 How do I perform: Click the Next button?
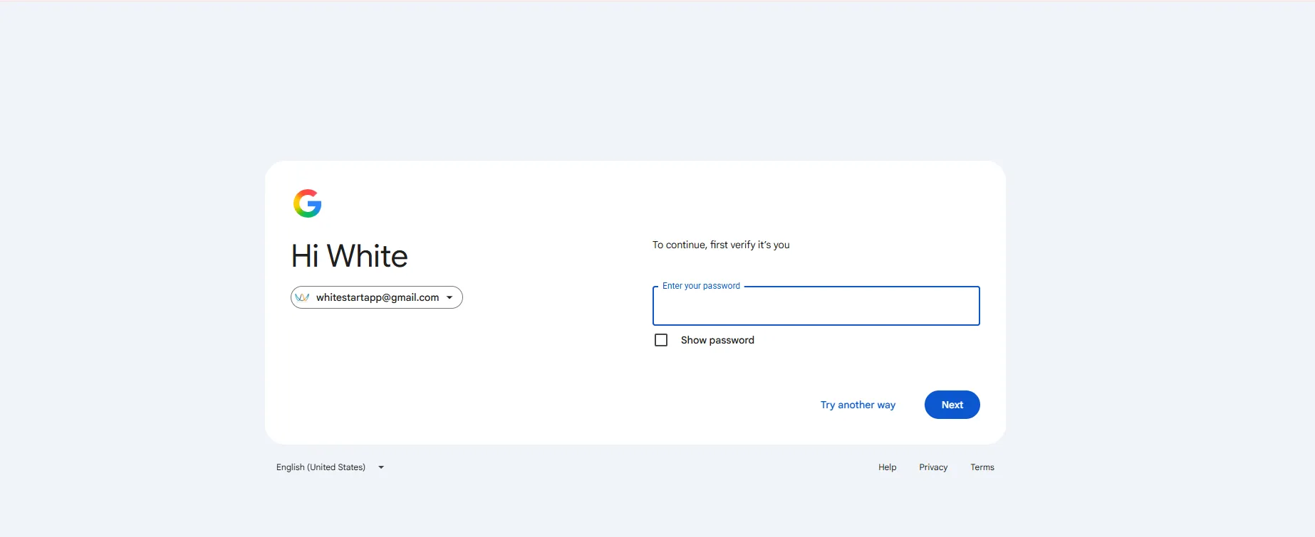(x=952, y=405)
